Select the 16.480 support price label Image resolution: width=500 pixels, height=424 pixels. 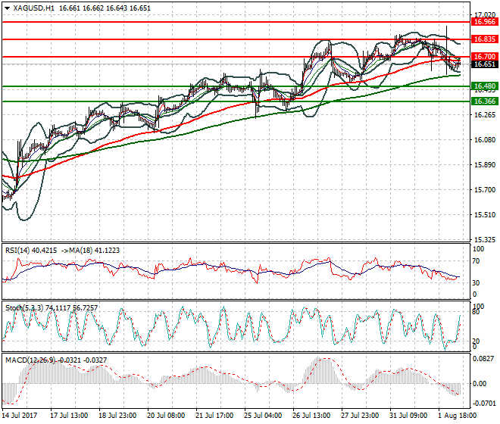(484, 86)
